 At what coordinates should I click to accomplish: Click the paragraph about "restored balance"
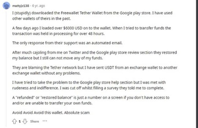91,100
